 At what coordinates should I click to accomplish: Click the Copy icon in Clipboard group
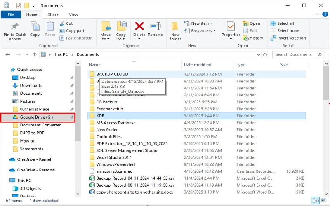tap(35, 26)
